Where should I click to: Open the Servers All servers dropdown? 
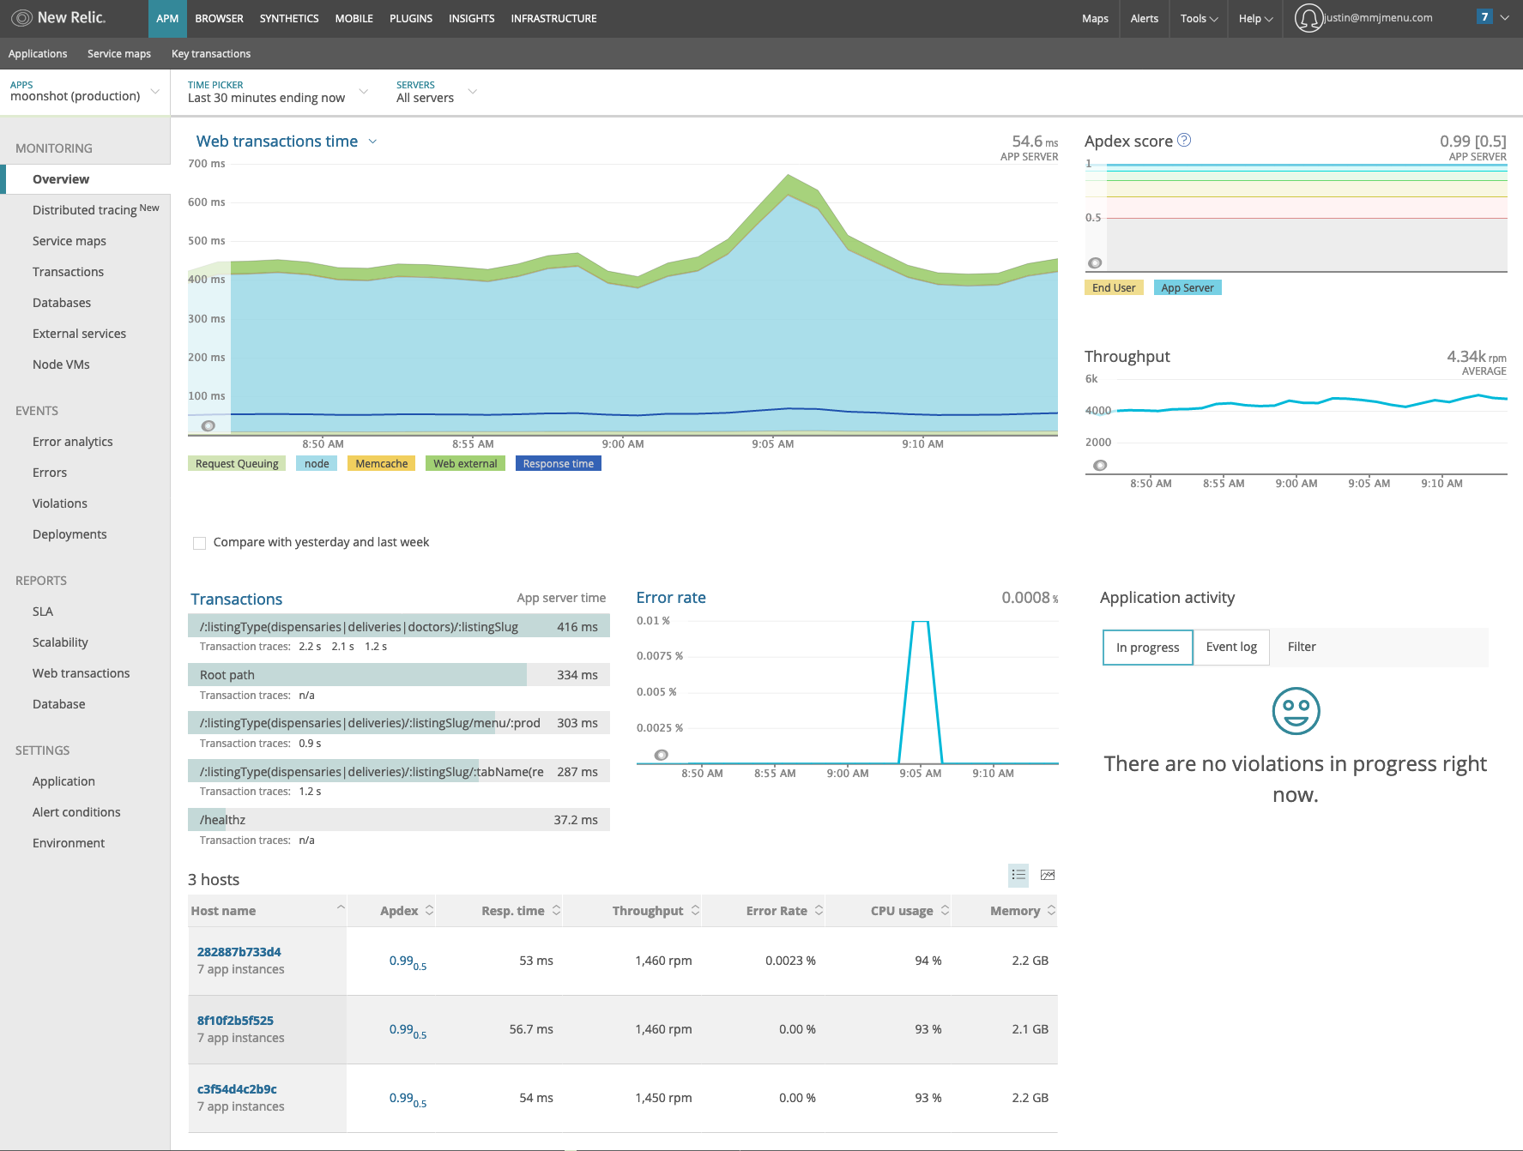click(436, 92)
